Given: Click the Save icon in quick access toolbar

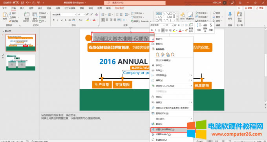Looking at the screenshot, I should 23,3.
